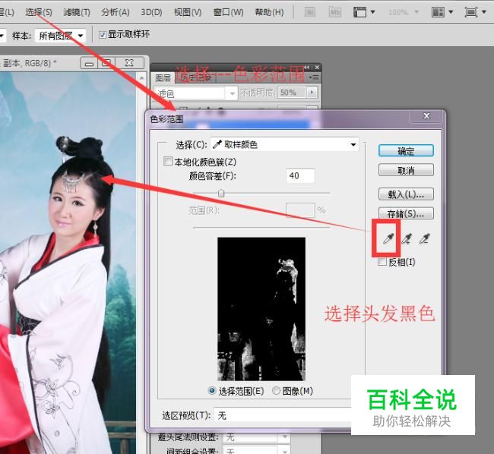Open the 滤镜(T) menu
The image size is (494, 454).
click(x=77, y=13)
